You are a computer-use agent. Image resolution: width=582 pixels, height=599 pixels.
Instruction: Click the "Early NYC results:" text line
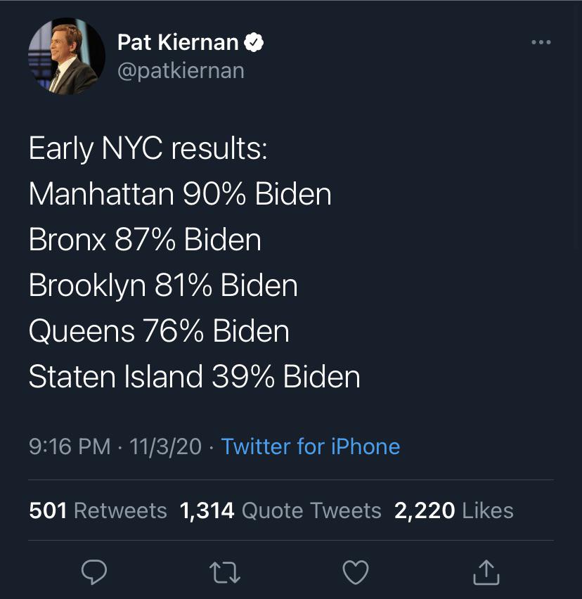pyautogui.click(x=148, y=149)
